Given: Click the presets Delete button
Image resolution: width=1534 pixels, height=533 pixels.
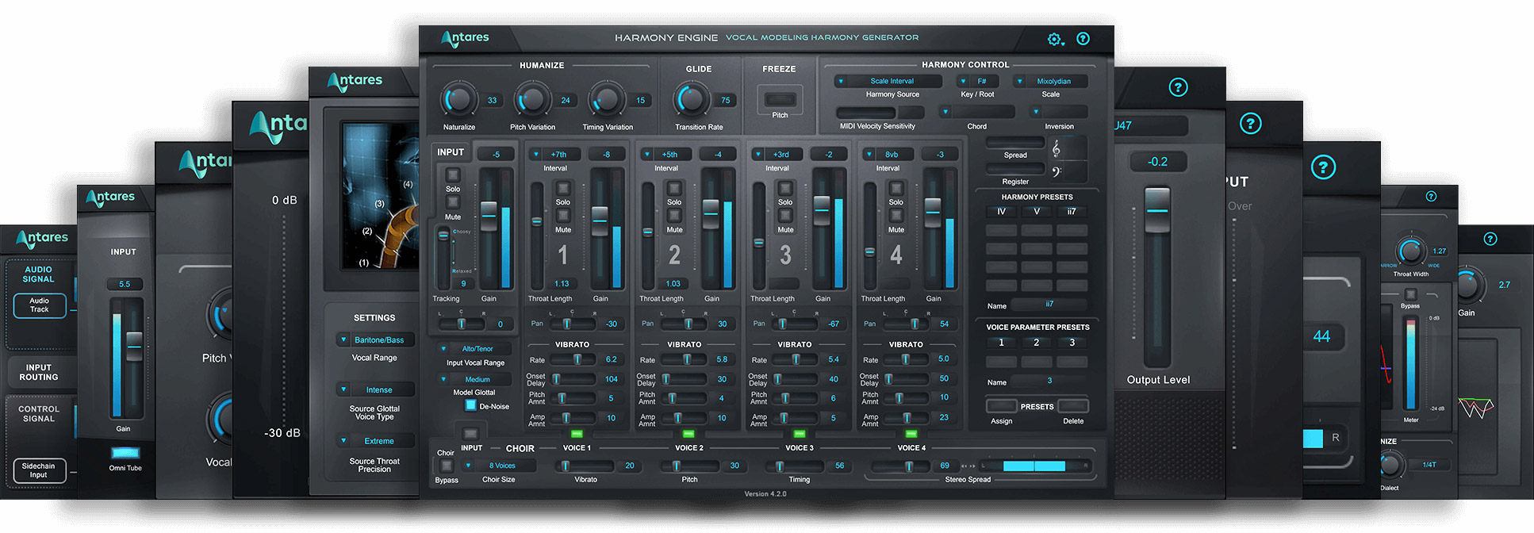Looking at the screenshot, I should 1073,406.
